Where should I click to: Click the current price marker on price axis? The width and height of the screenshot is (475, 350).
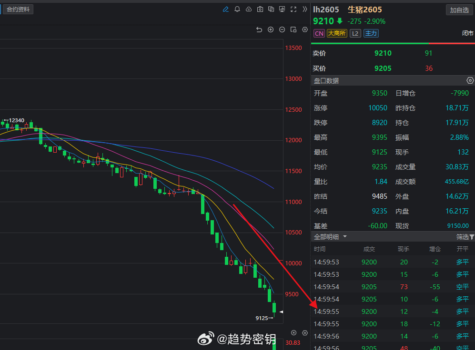[x=281, y=311]
